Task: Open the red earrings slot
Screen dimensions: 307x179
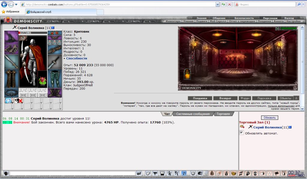Action: [x=55, y=33]
